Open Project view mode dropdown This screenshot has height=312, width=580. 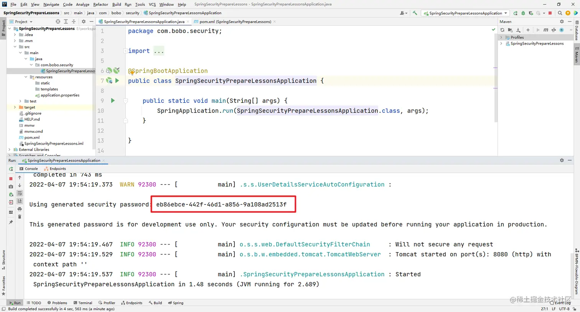click(31, 22)
